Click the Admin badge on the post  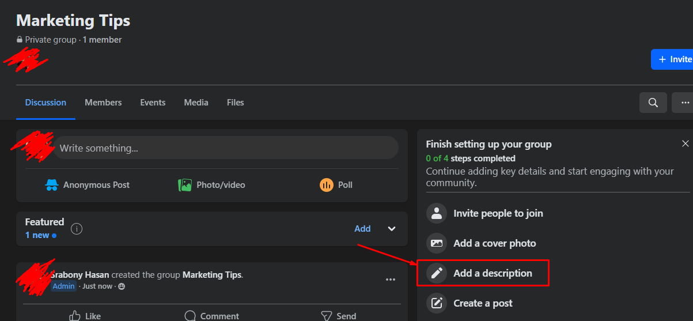tap(63, 286)
